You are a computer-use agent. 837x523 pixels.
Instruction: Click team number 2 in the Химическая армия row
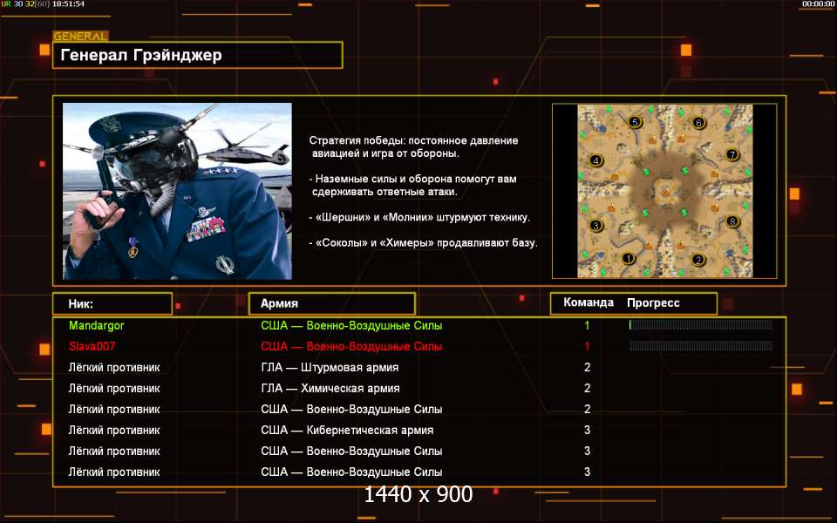[587, 388]
